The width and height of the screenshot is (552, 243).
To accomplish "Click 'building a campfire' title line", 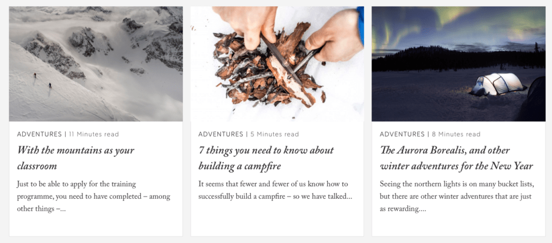I will pyautogui.click(x=239, y=165).
